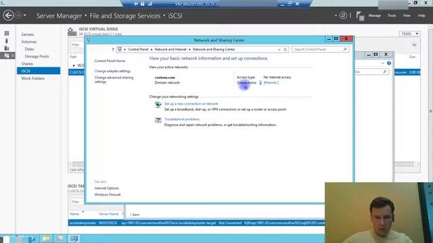
Task: Open the ribbon chevron beside the help icon
Action: click(x=382, y=63)
